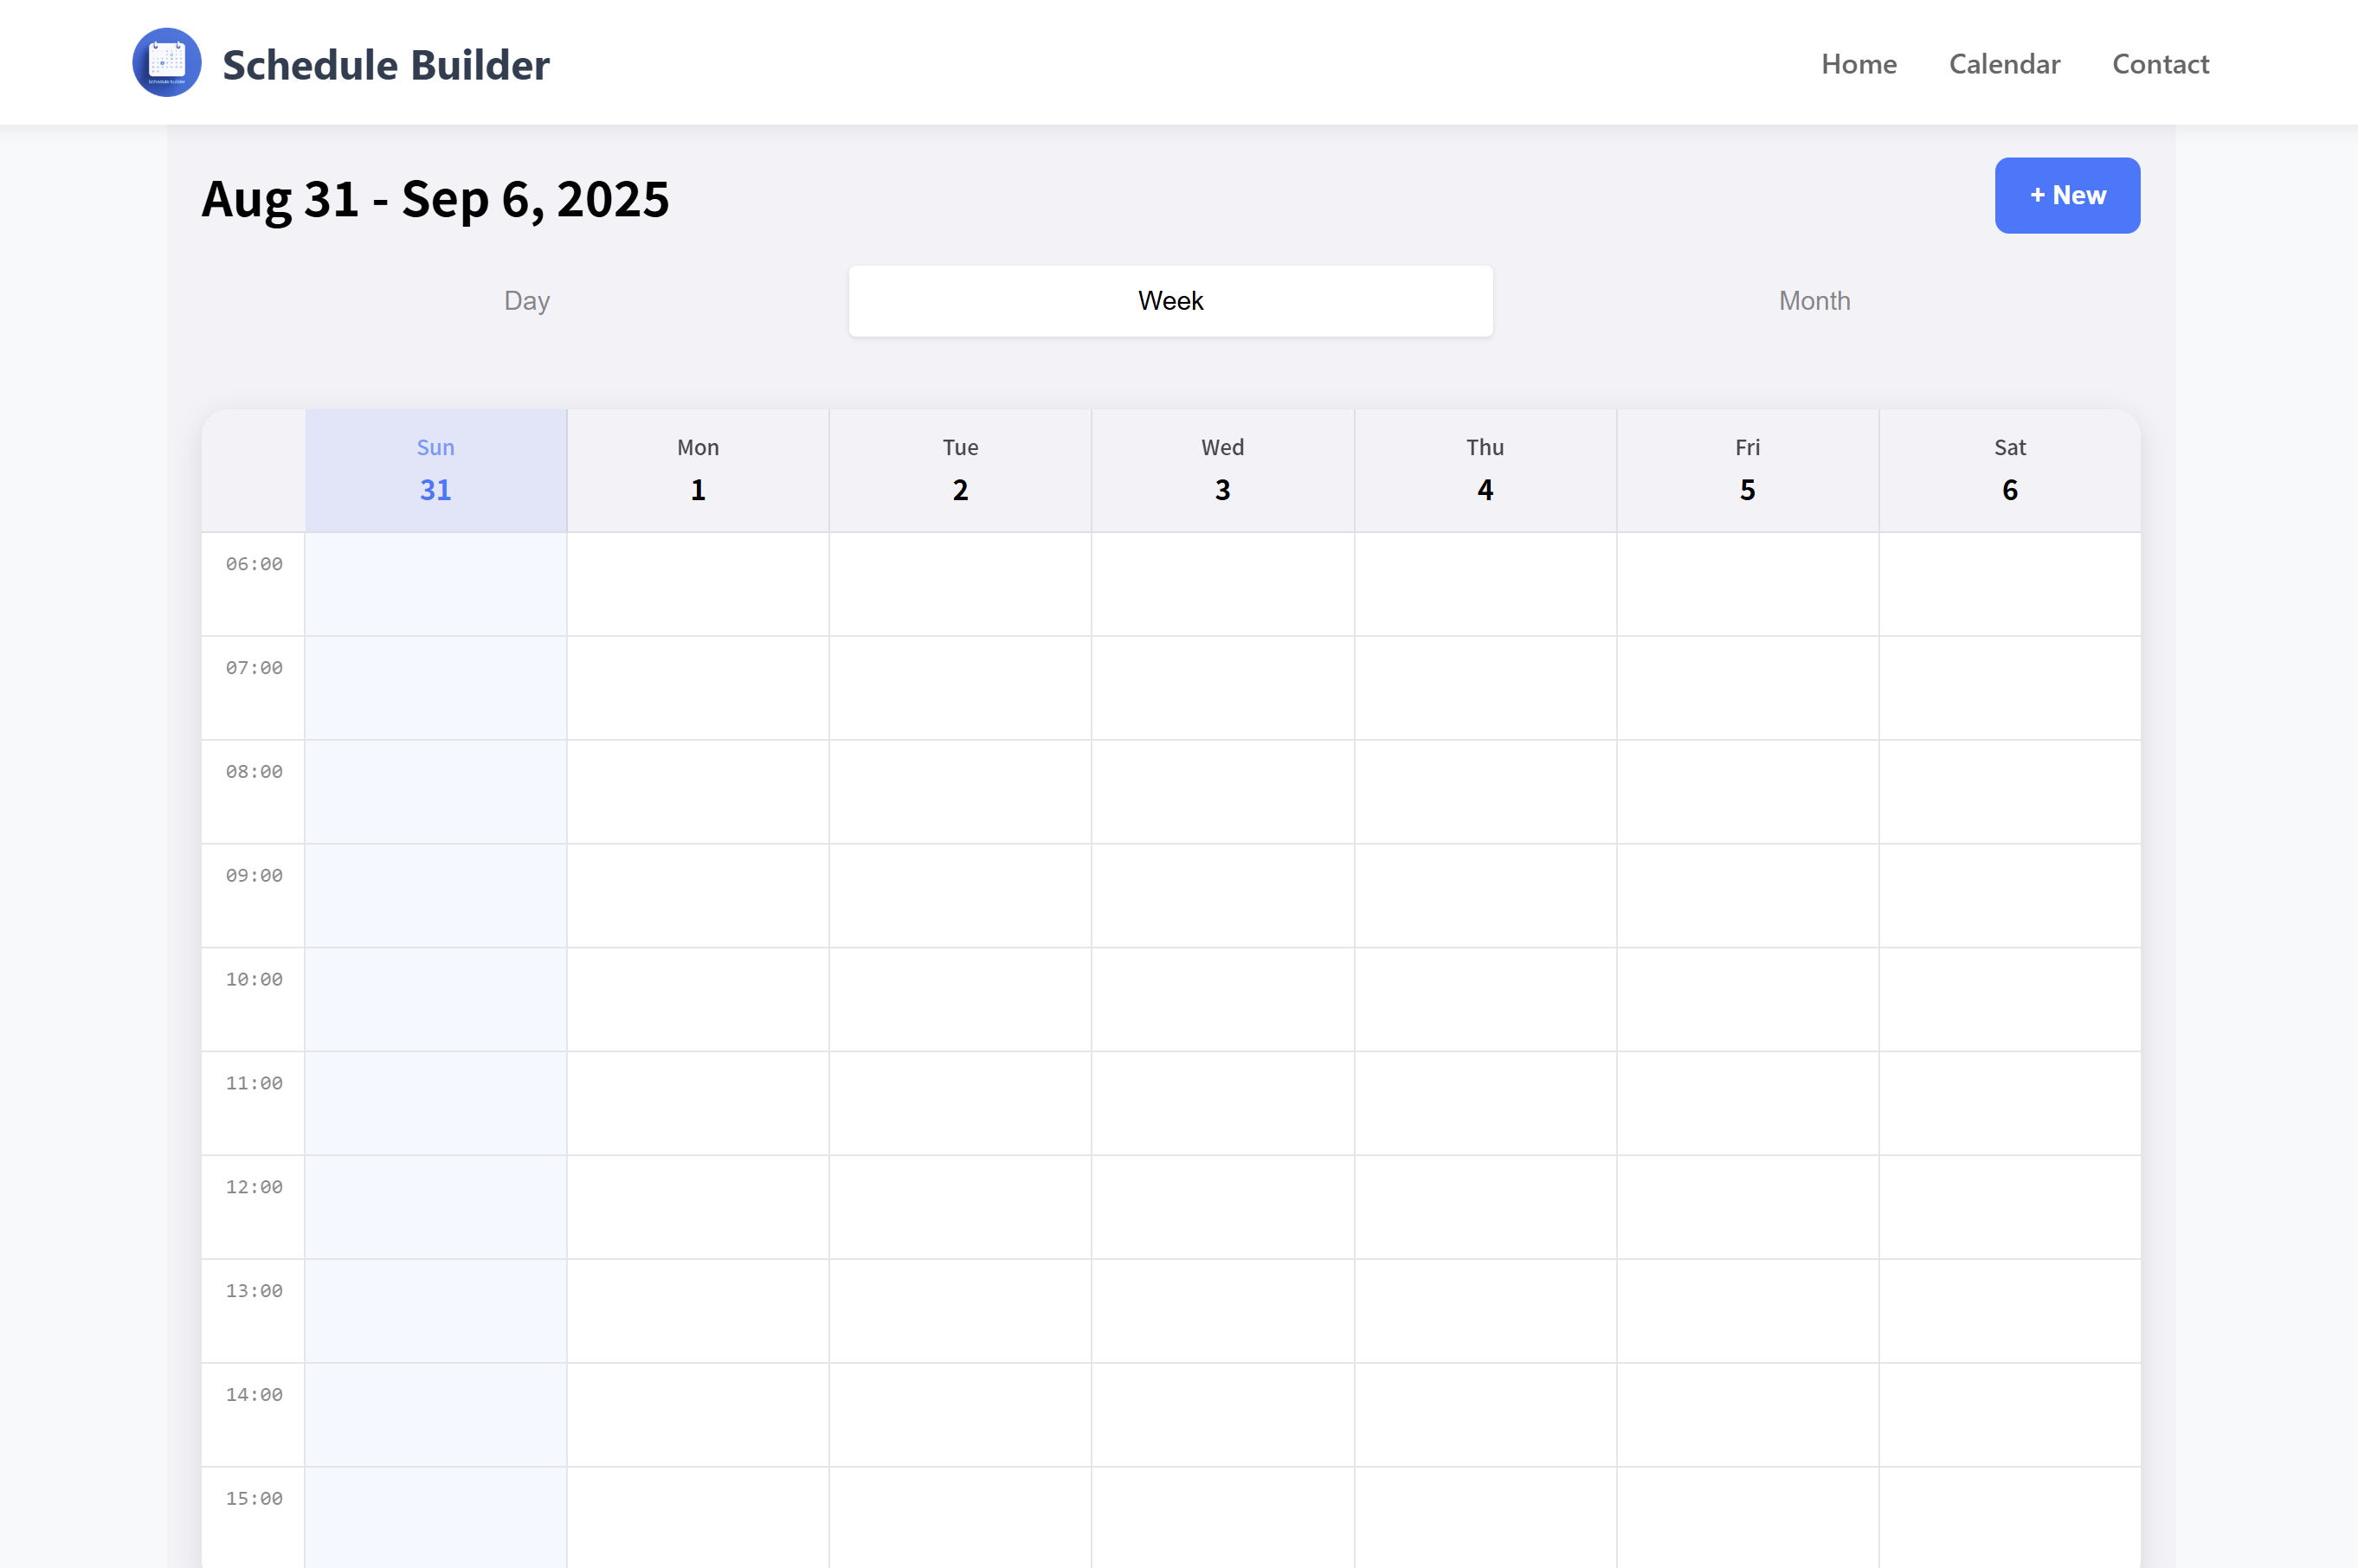
Task: Switch to the Month view
Action: click(1814, 300)
